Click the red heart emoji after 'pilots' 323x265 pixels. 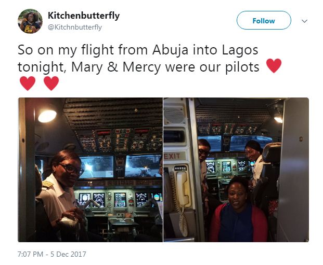point(274,65)
